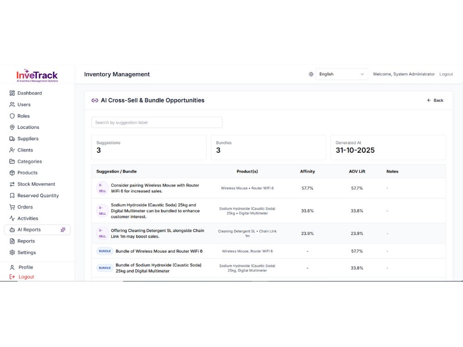Screen dimensions: 463x347
Task: Click the Roles shield icon
Action: (12, 116)
